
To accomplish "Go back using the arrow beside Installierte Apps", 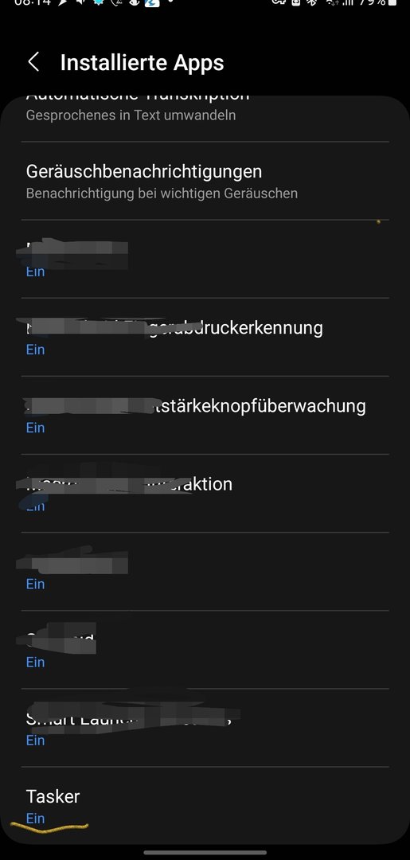I will 33,62.
